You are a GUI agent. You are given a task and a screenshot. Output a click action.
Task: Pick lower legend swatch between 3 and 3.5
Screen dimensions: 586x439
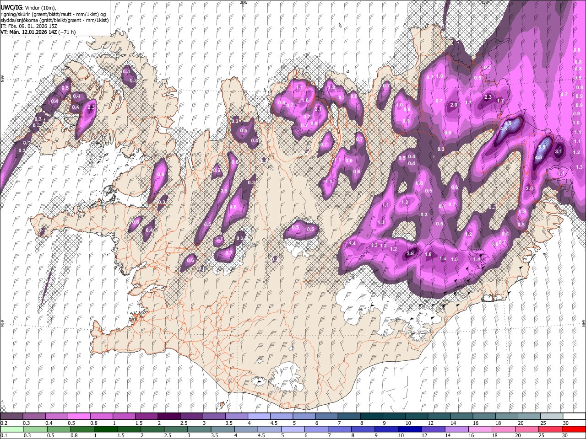(x=199, y=429)
